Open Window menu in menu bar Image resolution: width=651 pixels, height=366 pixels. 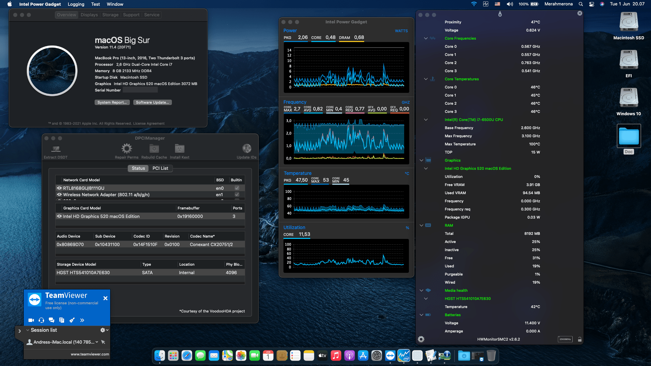point(115,4)
